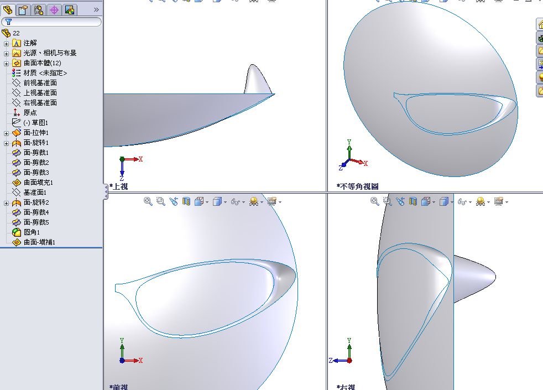Open View Settings dropdown arrow, front viewport
Viewport: 543px width, 390px height.
point(280,202)
